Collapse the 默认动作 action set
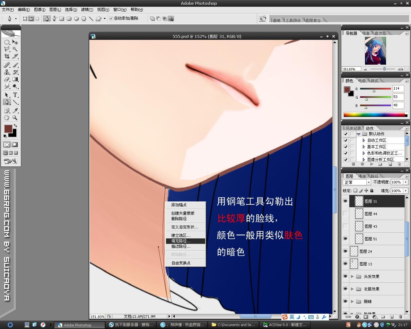 [x=358, y=134]
